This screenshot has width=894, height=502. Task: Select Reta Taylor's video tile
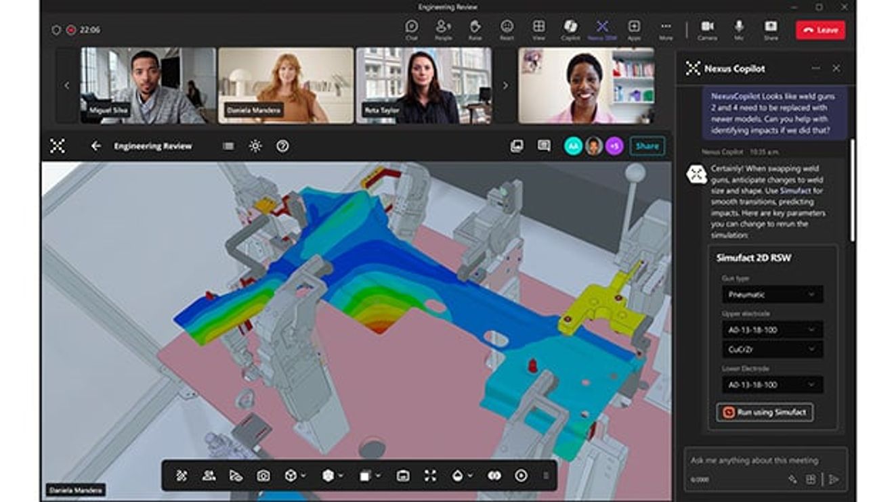(423, 85)
